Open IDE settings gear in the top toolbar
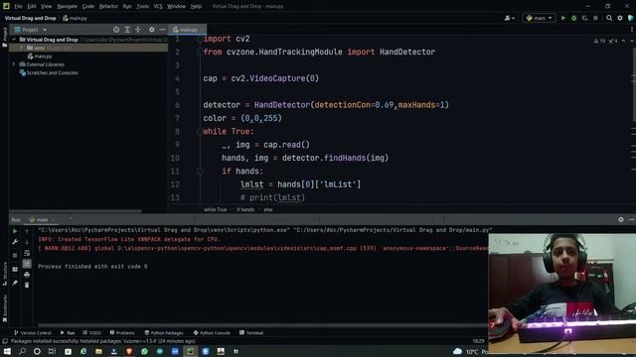 tap(620, 18)
